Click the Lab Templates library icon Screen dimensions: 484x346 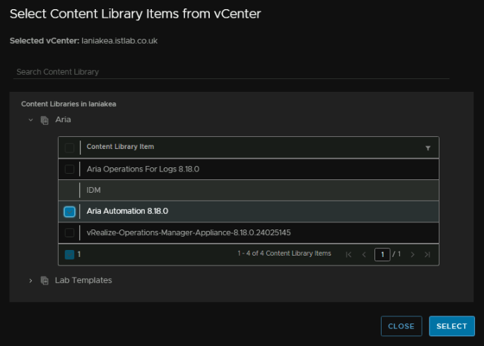(45, 280)
